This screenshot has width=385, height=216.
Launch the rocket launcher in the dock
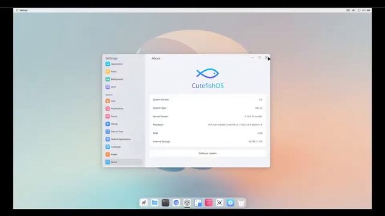pos(144,203)
